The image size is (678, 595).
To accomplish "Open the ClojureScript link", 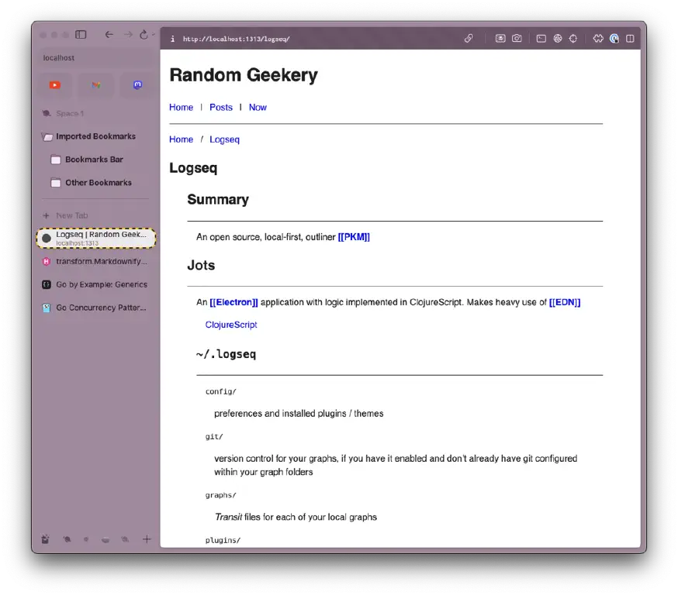I will 231,325.
